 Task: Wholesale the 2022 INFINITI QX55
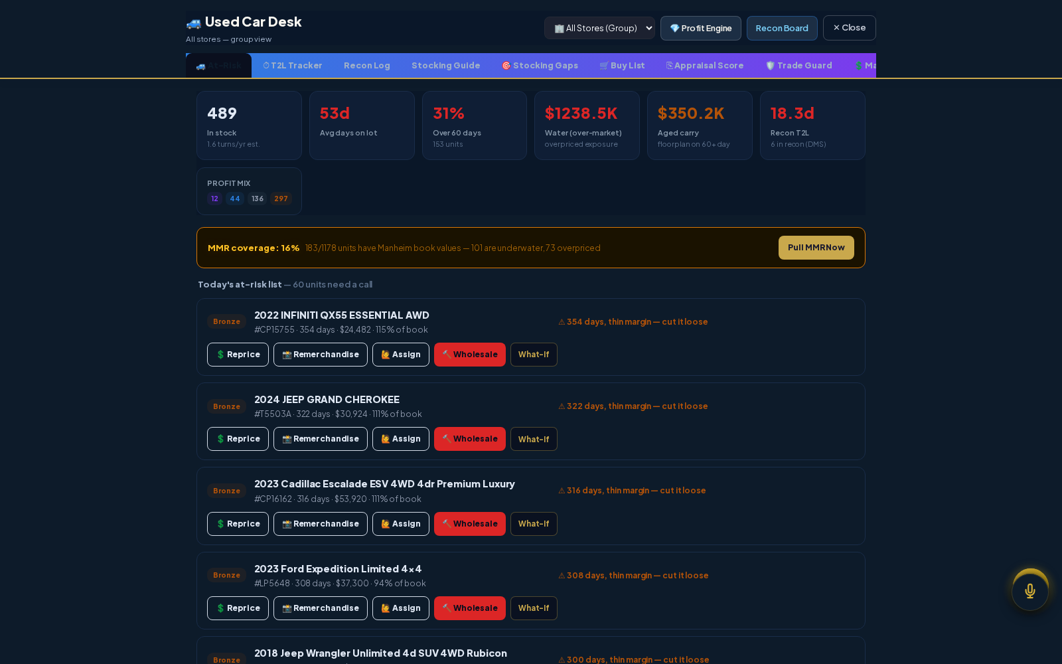[x=470, y=355]
